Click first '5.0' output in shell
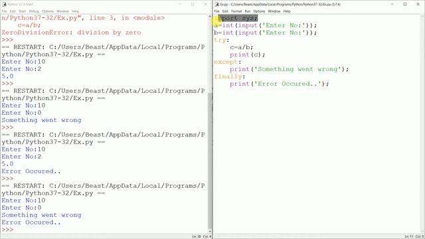This screenshot has height=239, width=425. (x=7, y=76)
